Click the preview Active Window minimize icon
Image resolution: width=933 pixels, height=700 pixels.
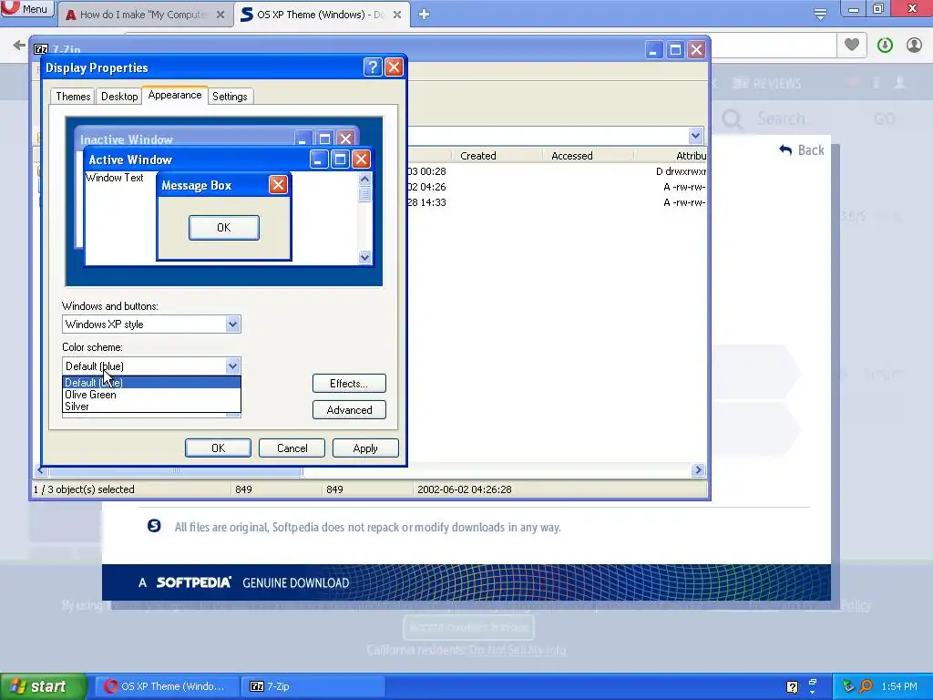tap(319, 159)
